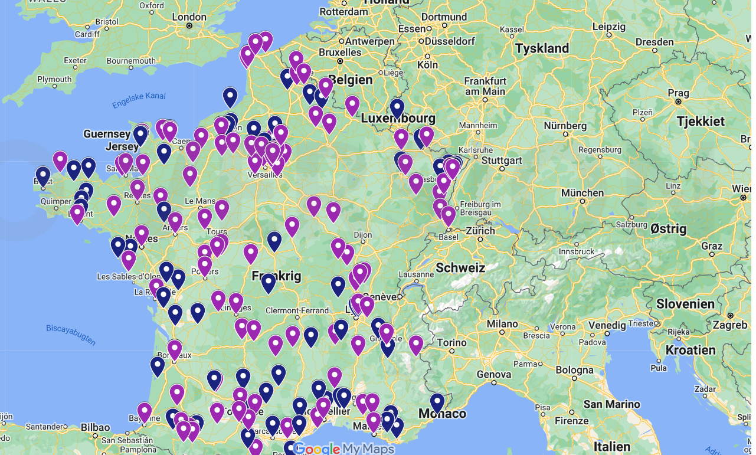This screenshot has width=756, height=455.
Task: Click the dark blue pin below the Frankrig label
Action: [269, 282]
